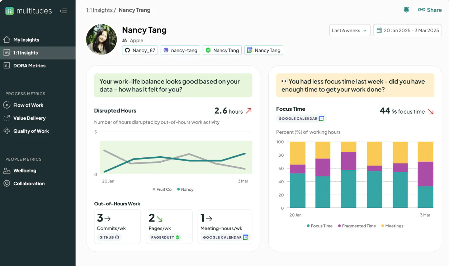449x266 pixels.
Task: Open Linear account tag nancy-tang
Action: point(180,50)
